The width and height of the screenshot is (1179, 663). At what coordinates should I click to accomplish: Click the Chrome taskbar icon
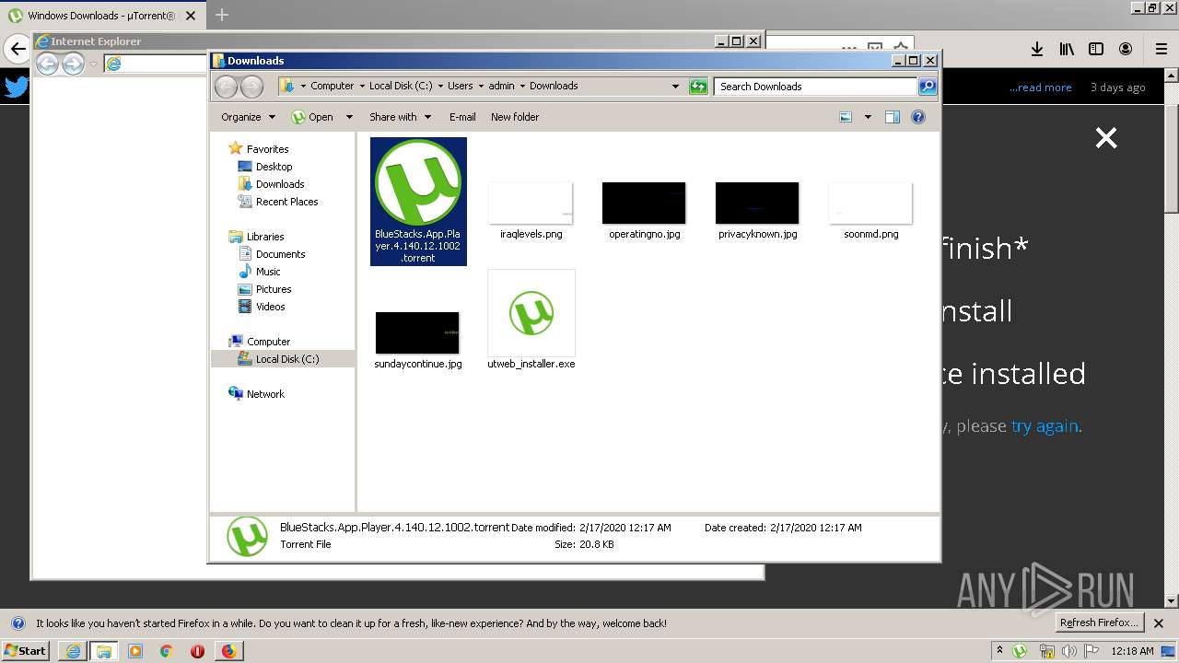coord(166,651)
